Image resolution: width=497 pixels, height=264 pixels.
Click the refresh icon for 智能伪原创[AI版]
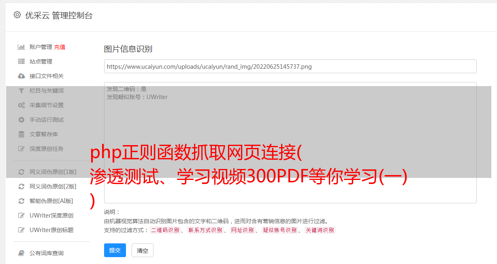click(x=21, y=201)
